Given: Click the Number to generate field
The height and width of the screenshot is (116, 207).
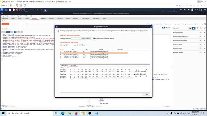Looking at the screenshot, I should pyautogui.click(x=75, y=39).
